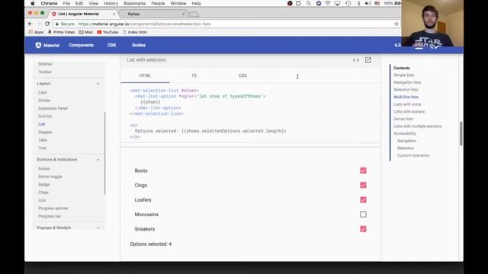Image resolution: width=488 pixels, height=274 pixels.
Task: Uncheck the Sneakers checkbox
Action: coord(363,229)
